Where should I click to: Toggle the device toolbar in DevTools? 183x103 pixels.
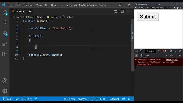click(141, 51)
